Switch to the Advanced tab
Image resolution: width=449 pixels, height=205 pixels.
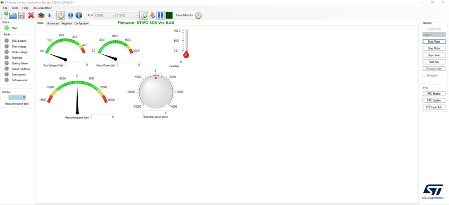[53, 23]
